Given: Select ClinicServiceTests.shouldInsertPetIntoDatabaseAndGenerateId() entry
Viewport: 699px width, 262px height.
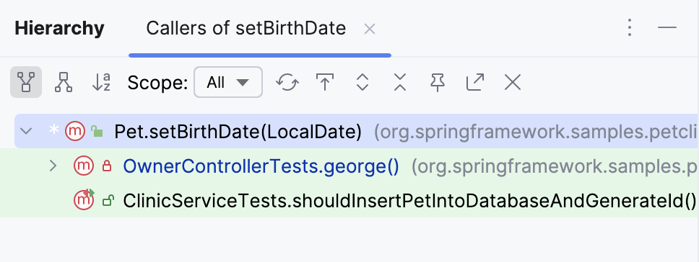Looking at the screenshot, I should pos(409,201).
